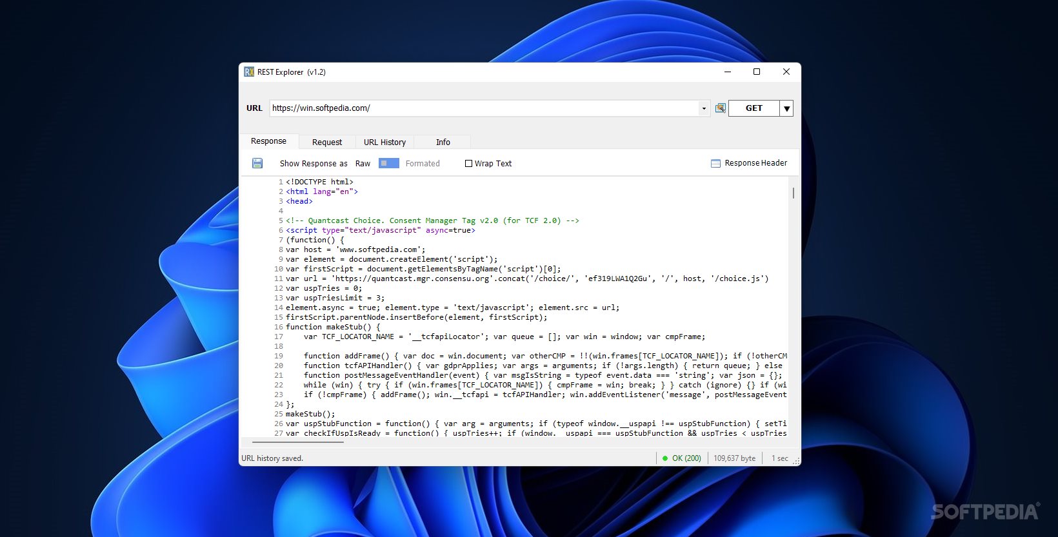Click the var uspTries = 0 line

point(324,288)
